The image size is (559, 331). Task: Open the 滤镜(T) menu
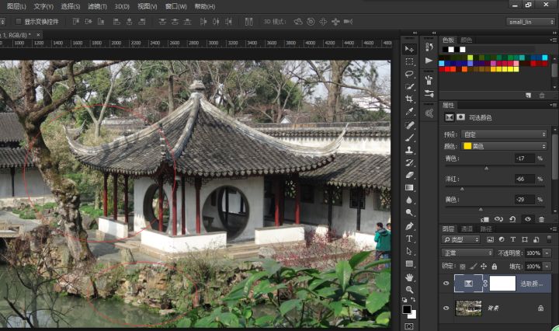[x=97, y=6]
